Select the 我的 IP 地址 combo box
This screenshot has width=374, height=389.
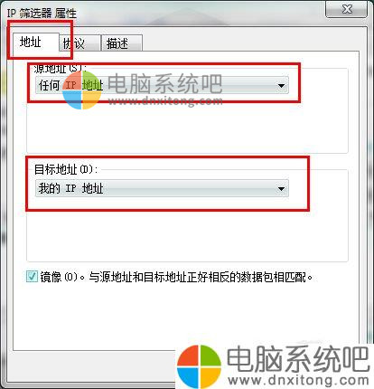[162, 188]
